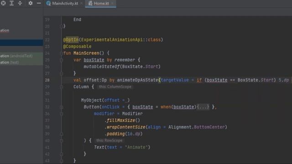Close the Home.kt tab

coord(112,3)
